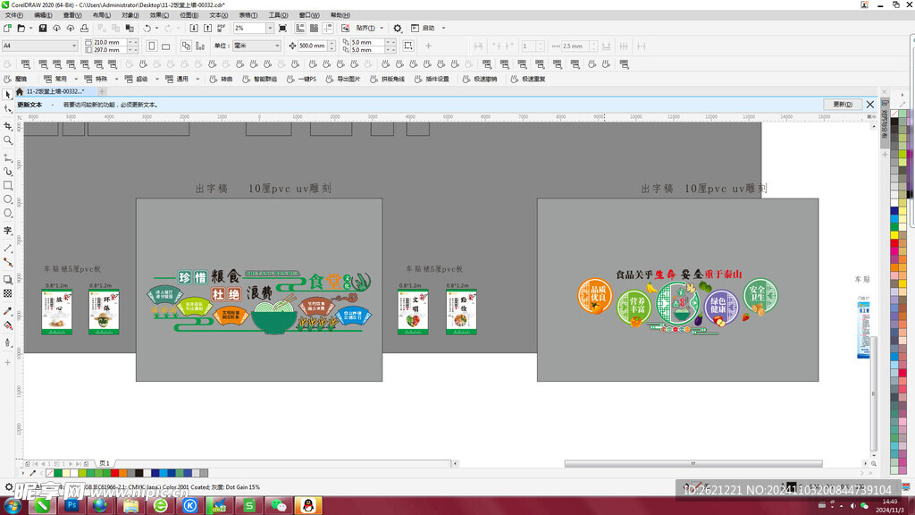Viewport: 915px width, 515px height.
Task: Click the Export icon in the standard toolbar
Action: (x=207, y=28)
